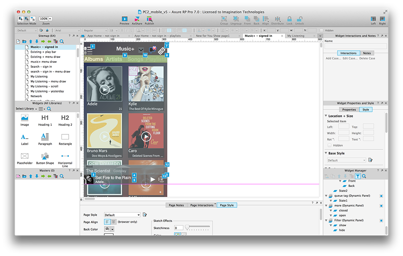Screen dimensions: 403x256
Task: Select the Network page in the Sitemap
Action: coord(36,96)
